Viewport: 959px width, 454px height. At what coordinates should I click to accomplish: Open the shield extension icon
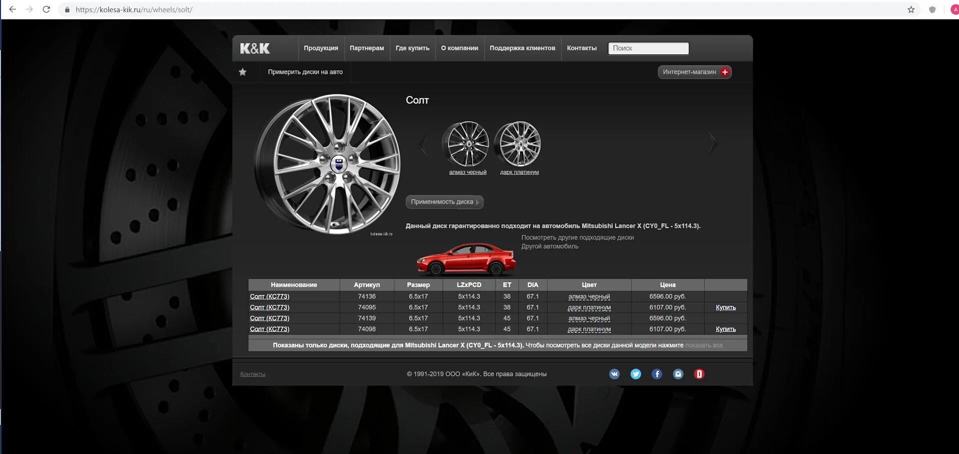pos(932,9)
